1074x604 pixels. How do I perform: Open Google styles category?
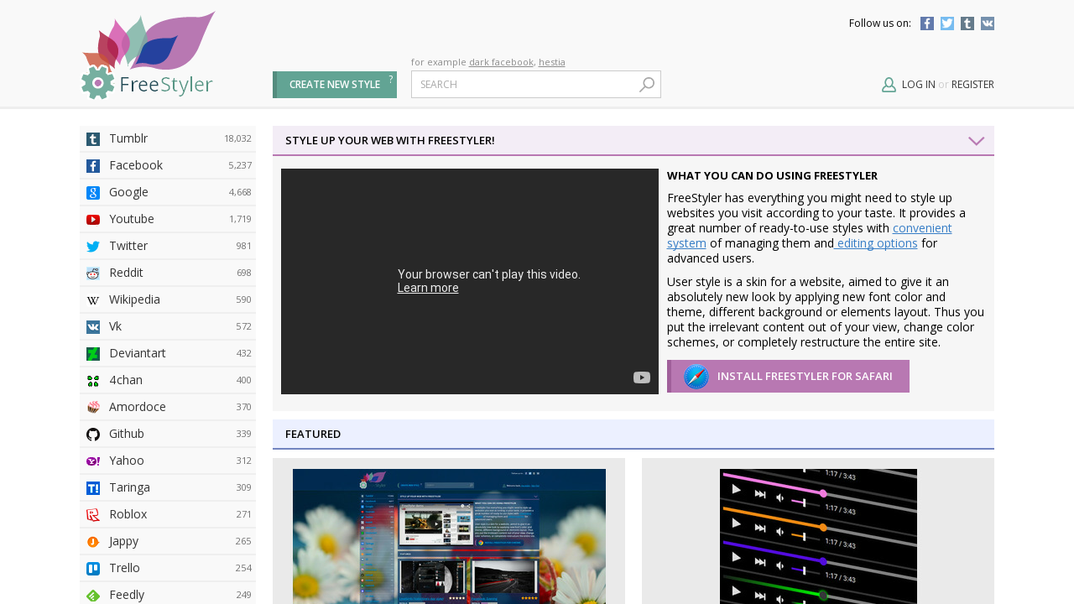(168, 192)
